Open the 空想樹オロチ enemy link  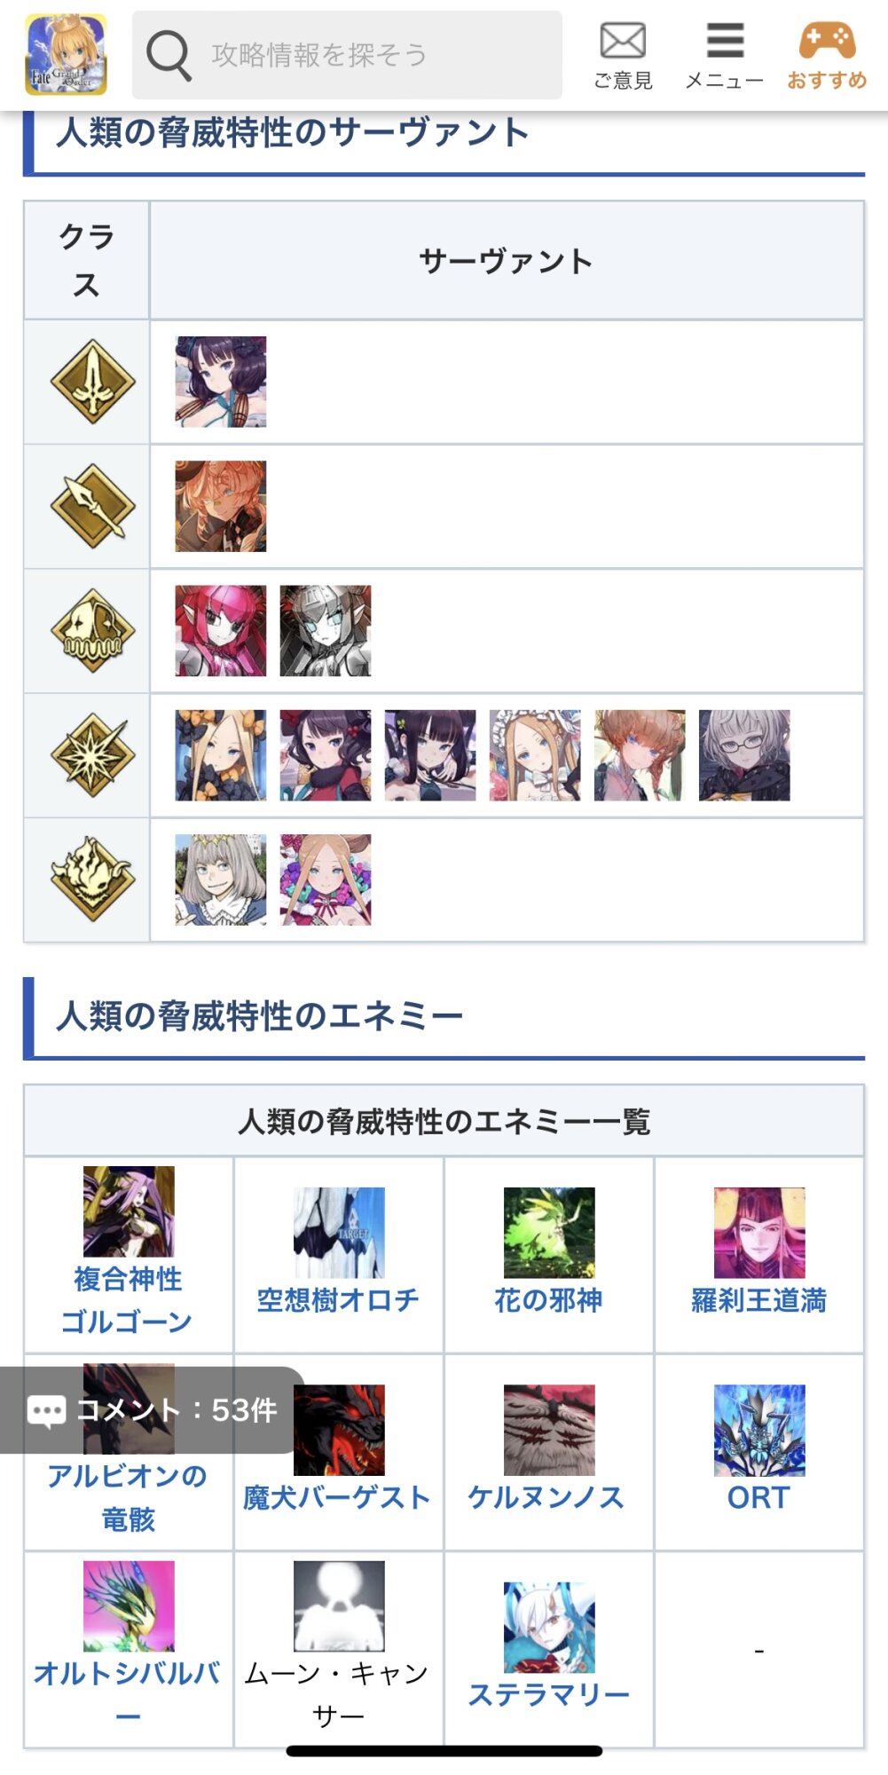[x=339, y=1300]
